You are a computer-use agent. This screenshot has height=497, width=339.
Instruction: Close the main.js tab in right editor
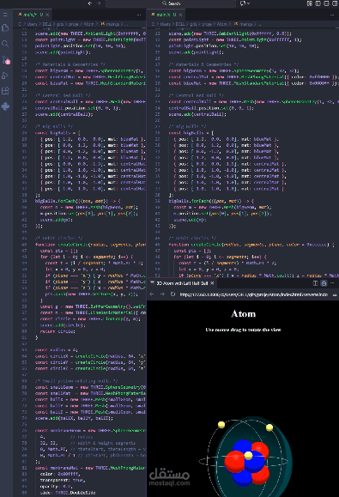click(180, 15)
